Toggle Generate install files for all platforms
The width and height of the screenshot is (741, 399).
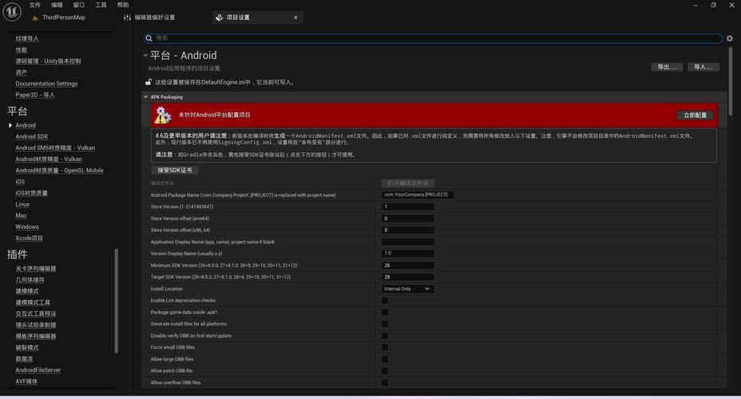point(385,324)
